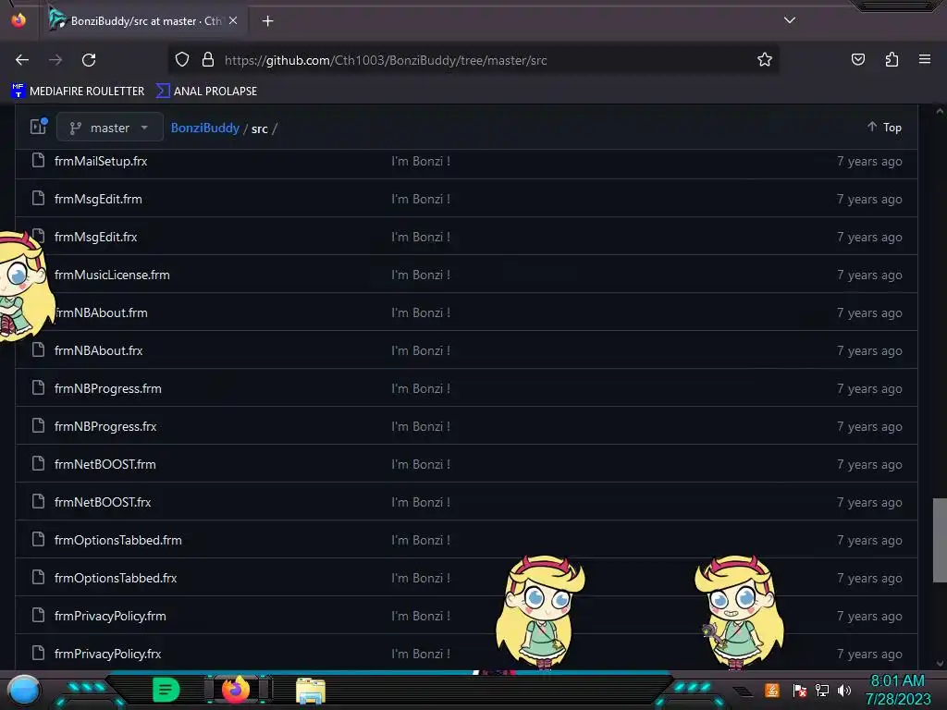Viewport: 947px width, 710px height.
Task: Jump to Top of the file list
Action: [885, 128]
